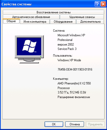Switch to Имя компьютера tab
Screen dimensions: 107x130
pyautogui.click(x=35, y=22)
